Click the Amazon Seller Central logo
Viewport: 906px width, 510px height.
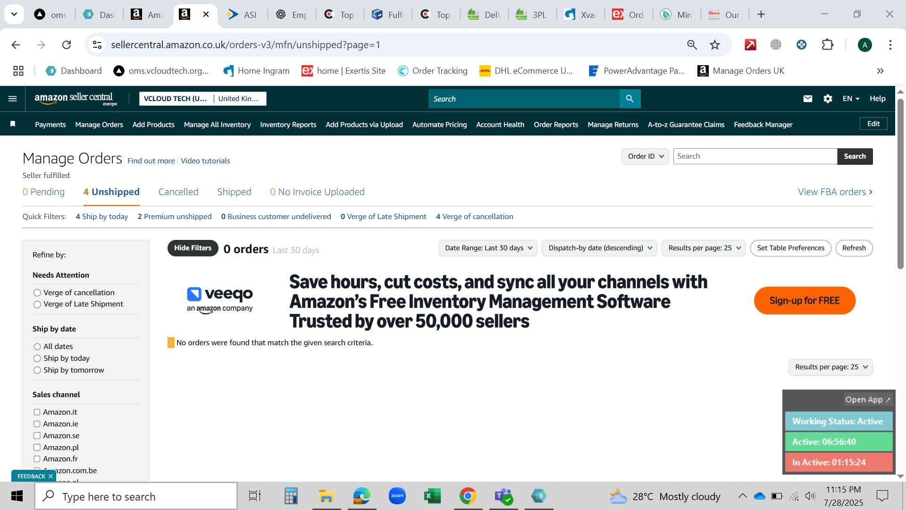click(75, 99)
